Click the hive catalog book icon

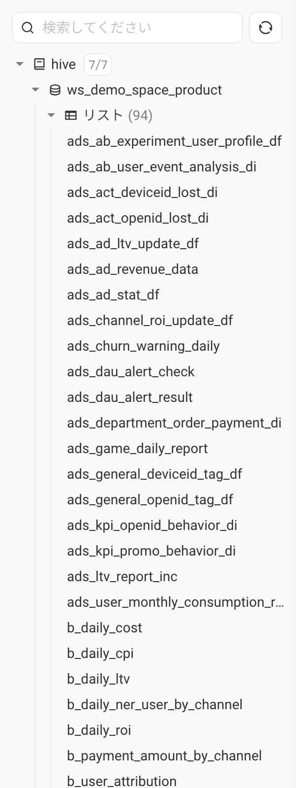point(39,64)
